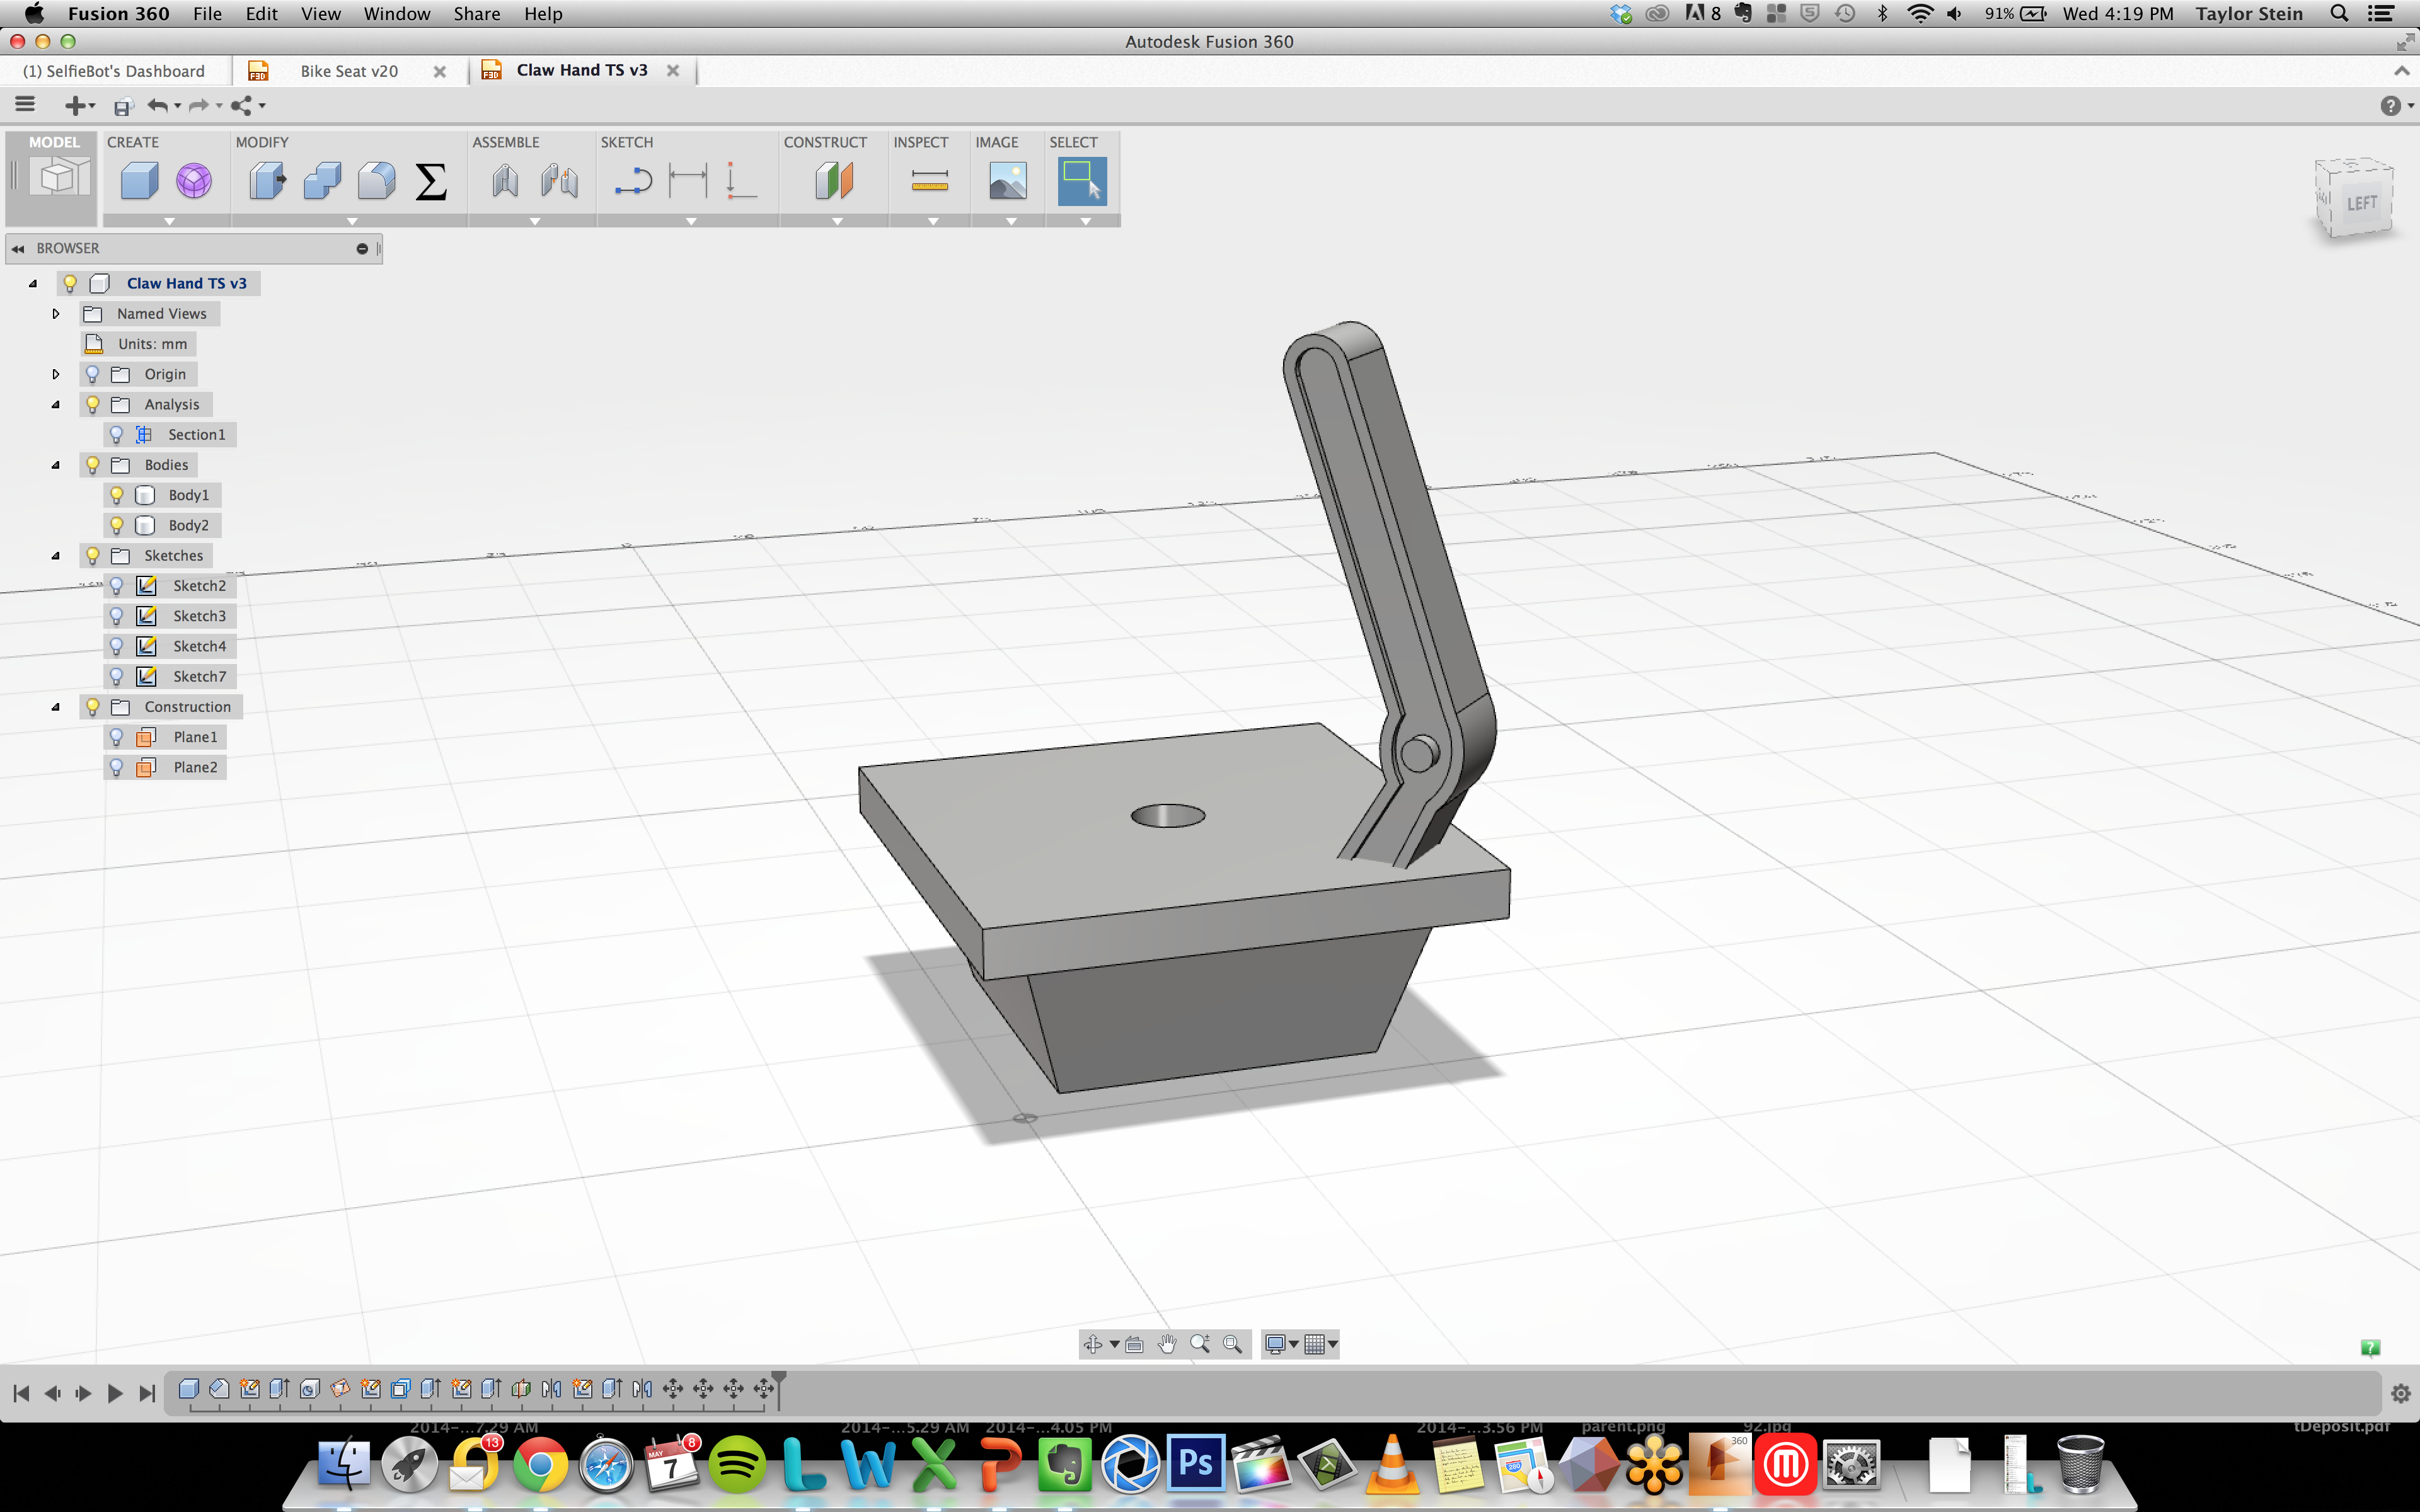The height and width of the screenshot is (1512, 2420).
Task: Hide Body2 using its light bulb
Action: [116, 525]
